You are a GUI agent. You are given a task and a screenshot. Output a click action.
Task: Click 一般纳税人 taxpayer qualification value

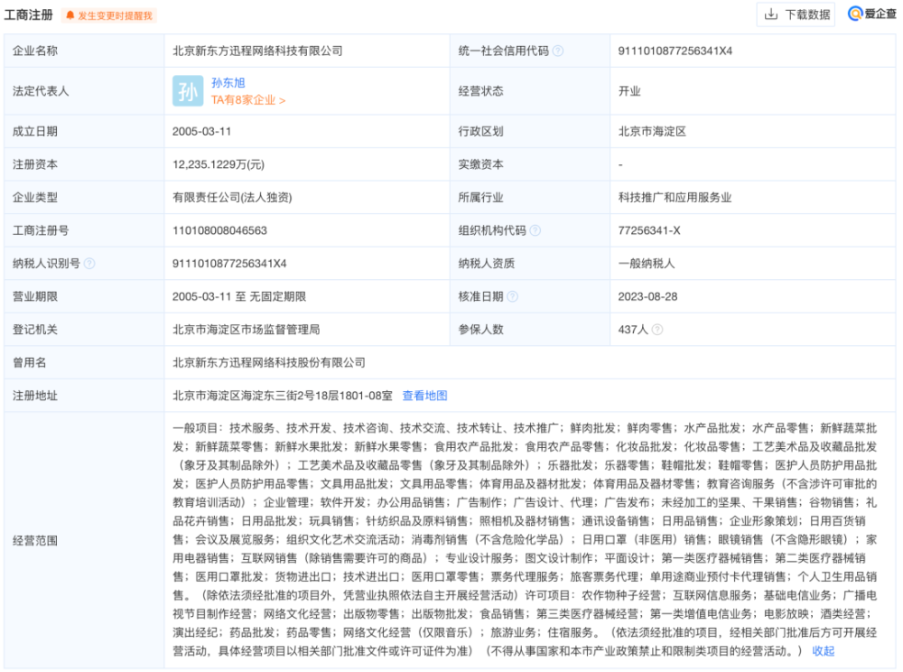point(647,264)
